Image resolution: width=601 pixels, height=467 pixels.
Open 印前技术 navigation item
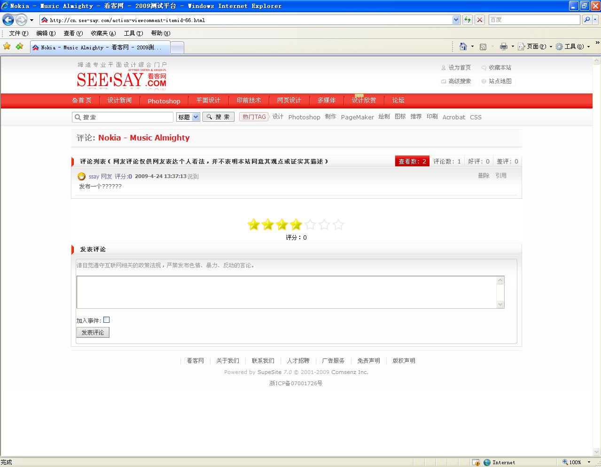click(249, 101)
